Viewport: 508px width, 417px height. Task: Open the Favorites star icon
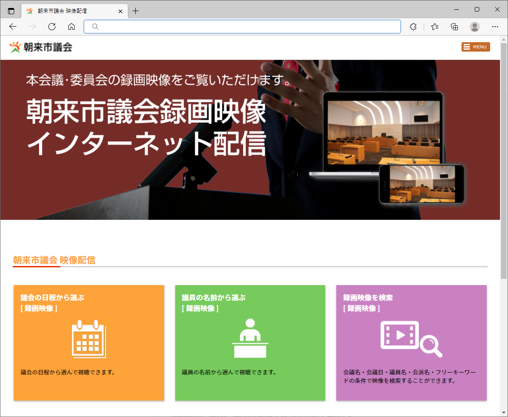click(x=435, y=27)
